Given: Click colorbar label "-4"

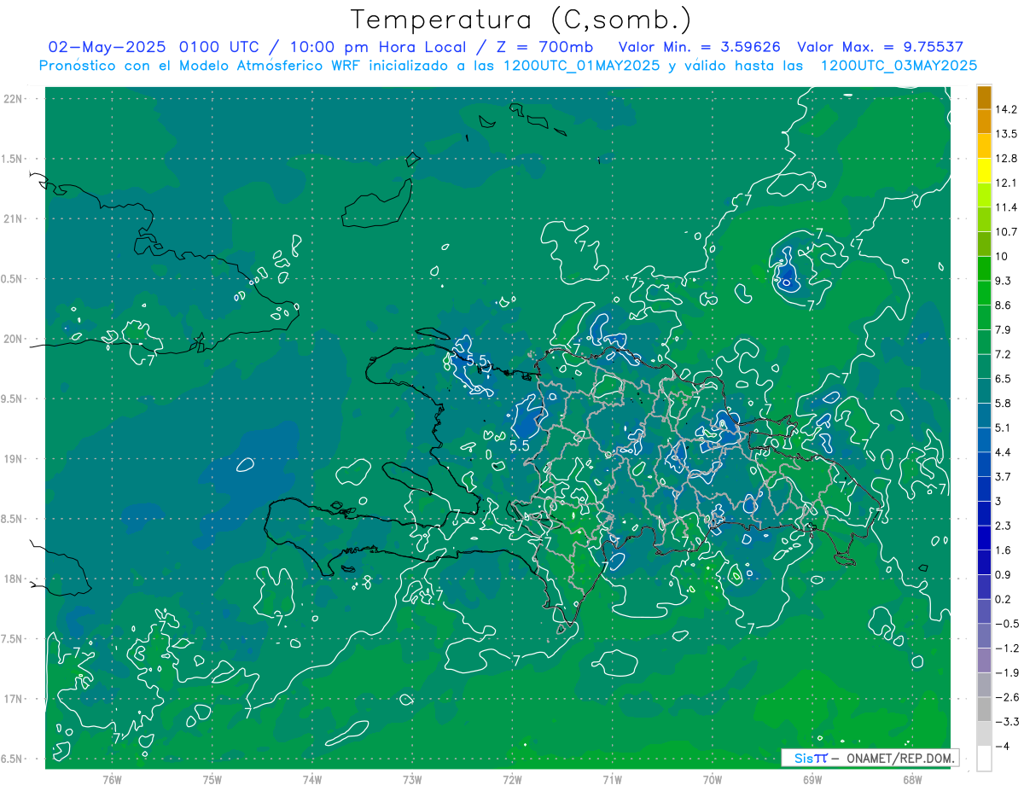Looking at the screenshot, I should 1003,747.
